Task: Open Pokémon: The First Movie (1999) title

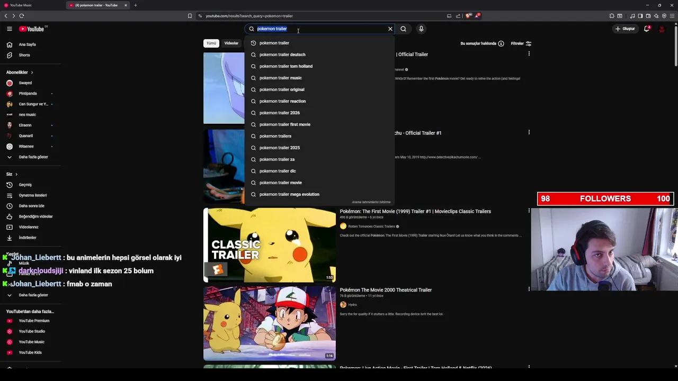Action: [415, 212]
